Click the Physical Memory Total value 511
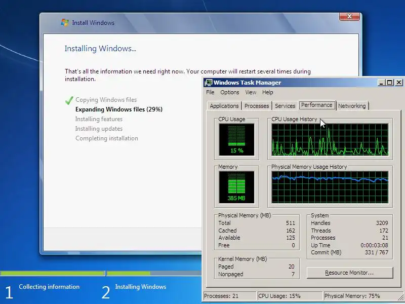 pyautogui.click(x=290, y=223)
